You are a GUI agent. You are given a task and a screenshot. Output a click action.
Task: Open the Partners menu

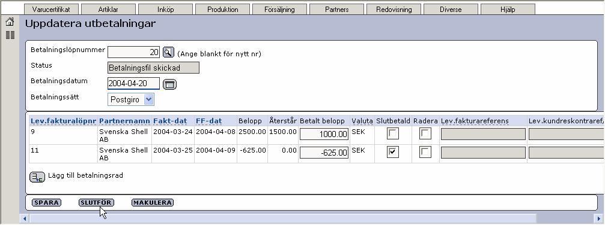click(x=337, y=10)
